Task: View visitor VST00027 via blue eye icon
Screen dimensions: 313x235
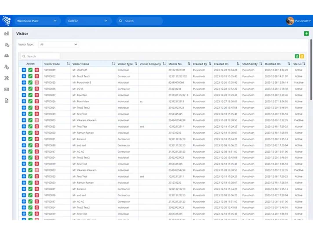Action: click(24, 95)
